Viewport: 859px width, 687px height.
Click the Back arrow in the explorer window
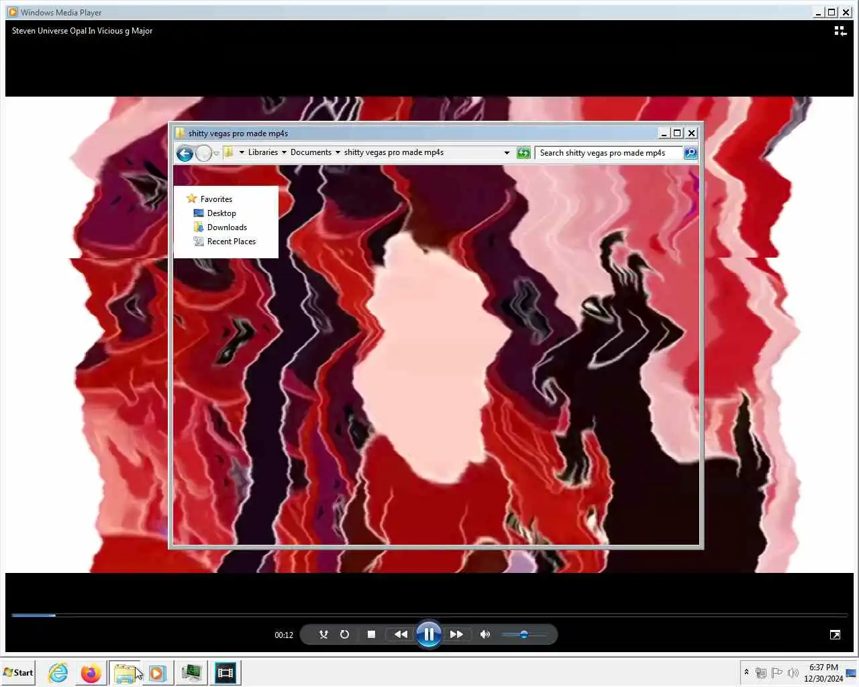click(x=185, y=154)
